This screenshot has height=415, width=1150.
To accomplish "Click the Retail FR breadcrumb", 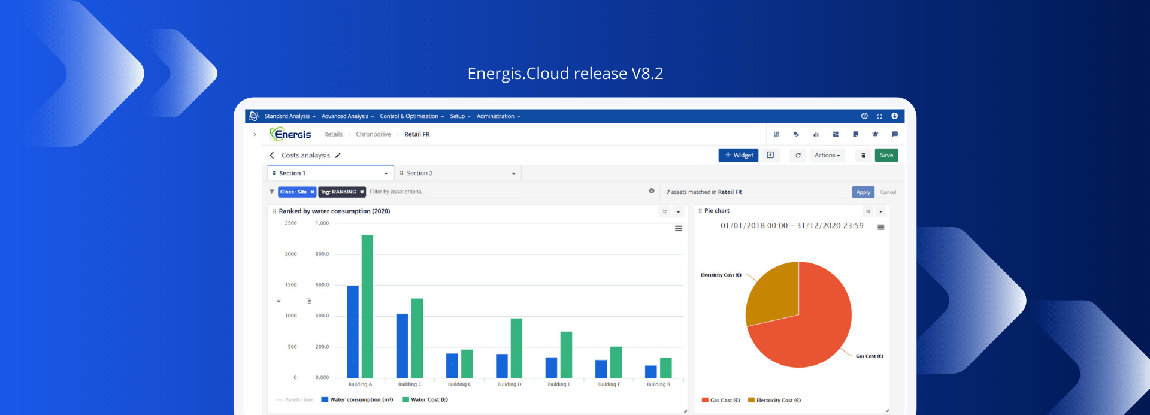I will tap(417, 134).
